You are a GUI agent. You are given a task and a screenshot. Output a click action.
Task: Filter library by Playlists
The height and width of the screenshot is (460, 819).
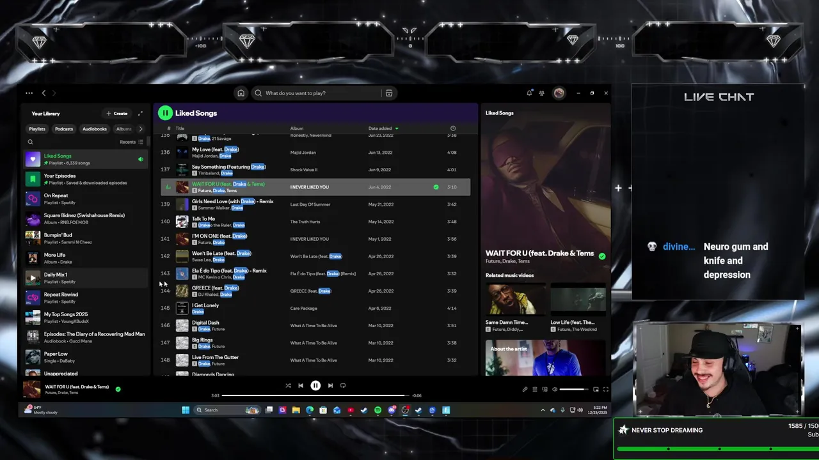pyautogui.click(x=37, y=129)
